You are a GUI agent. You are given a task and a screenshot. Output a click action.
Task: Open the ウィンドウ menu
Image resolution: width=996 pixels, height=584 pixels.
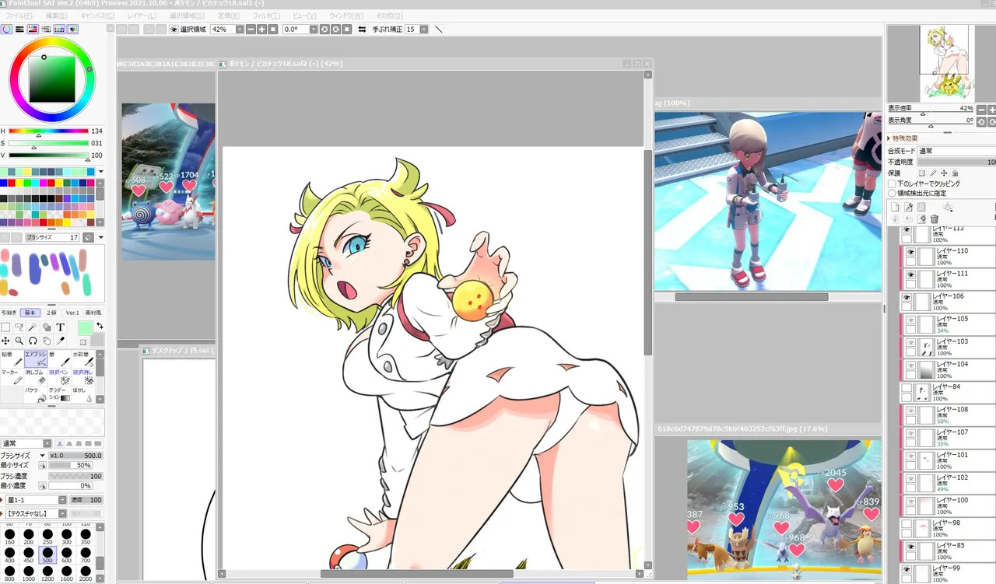tap(346, 16)
